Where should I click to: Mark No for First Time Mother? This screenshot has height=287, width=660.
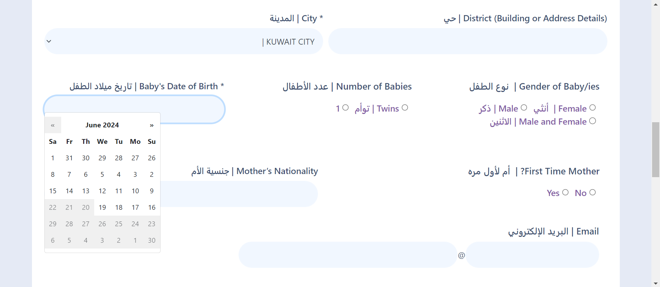coord(592,192)
